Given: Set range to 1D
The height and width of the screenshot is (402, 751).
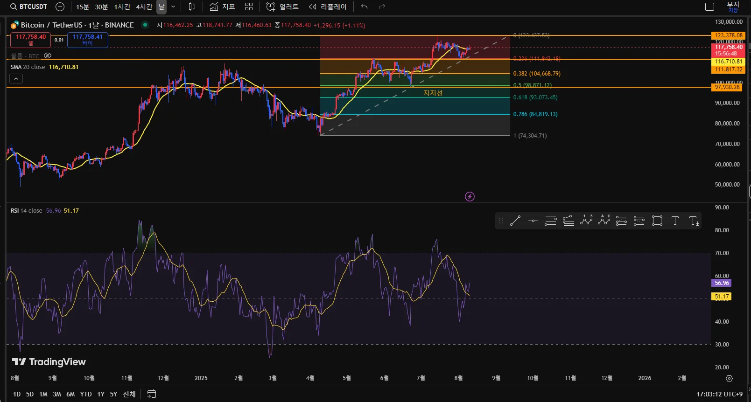Looking at the screenshot, I should point(17,394).
